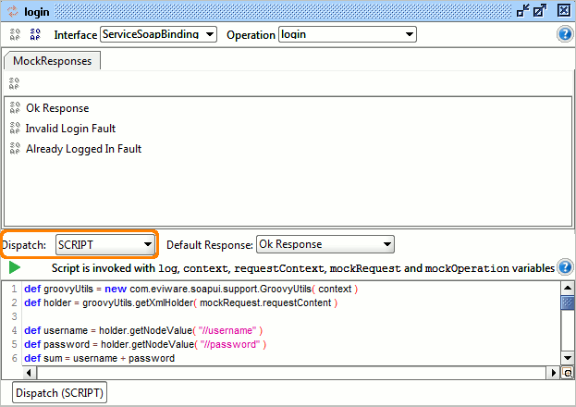Screen dimensions: 576x407
Task: Click the SOAP icon under MockResponses tab
Action: point(14,83)
